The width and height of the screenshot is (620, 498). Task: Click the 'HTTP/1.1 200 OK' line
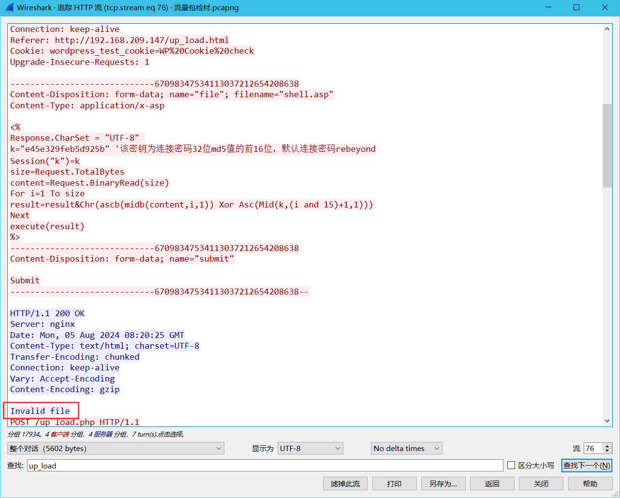pyautogui.click(x=47, y=313)
